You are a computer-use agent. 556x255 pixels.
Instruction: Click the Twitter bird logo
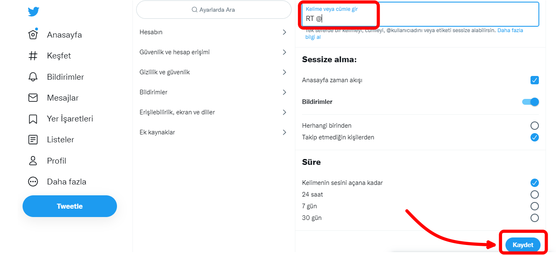33,12
